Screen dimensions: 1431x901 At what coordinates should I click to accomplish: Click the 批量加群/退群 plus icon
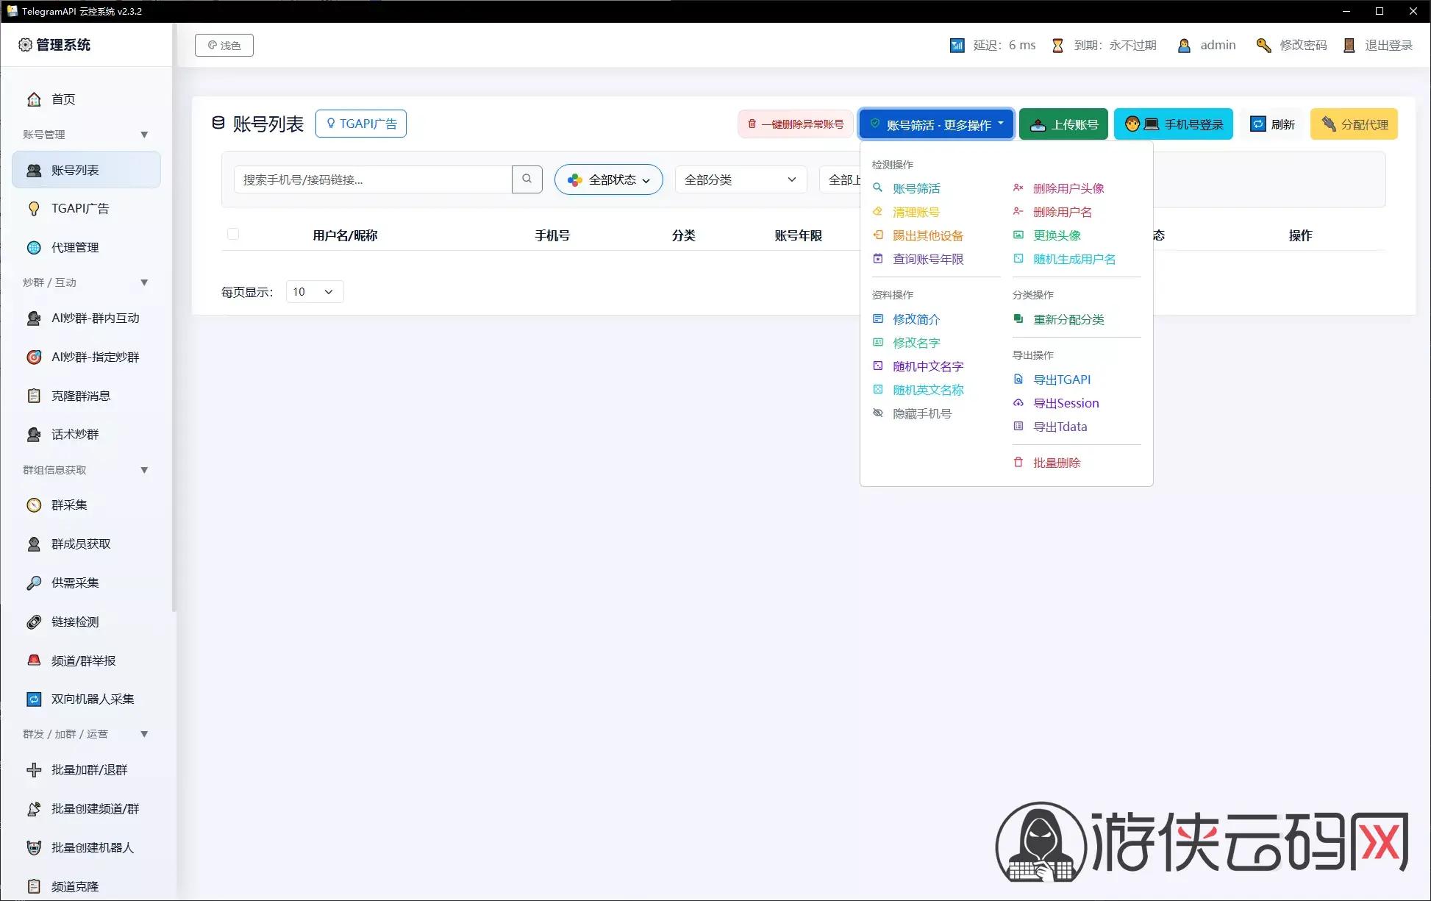tap(34, 769)
